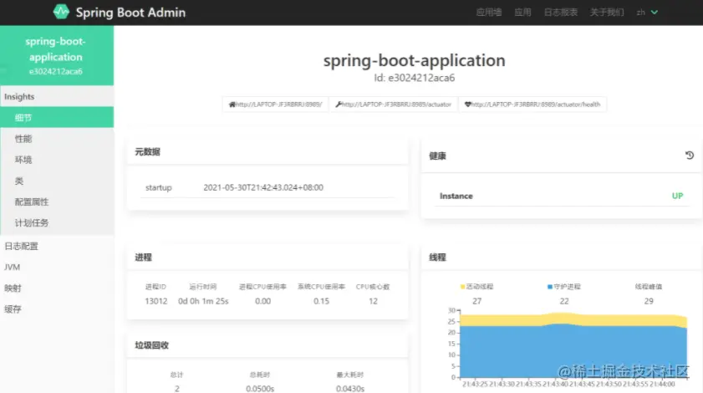Click the spring-boot-application sidebar header
The height and width of the screenshot is (393, 703).
pyautogui.click(x=57, y=56)
